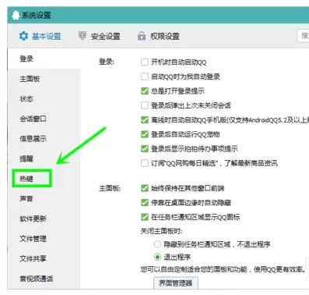Open 热键 settings in the sidebar

(x=26, y=179)
